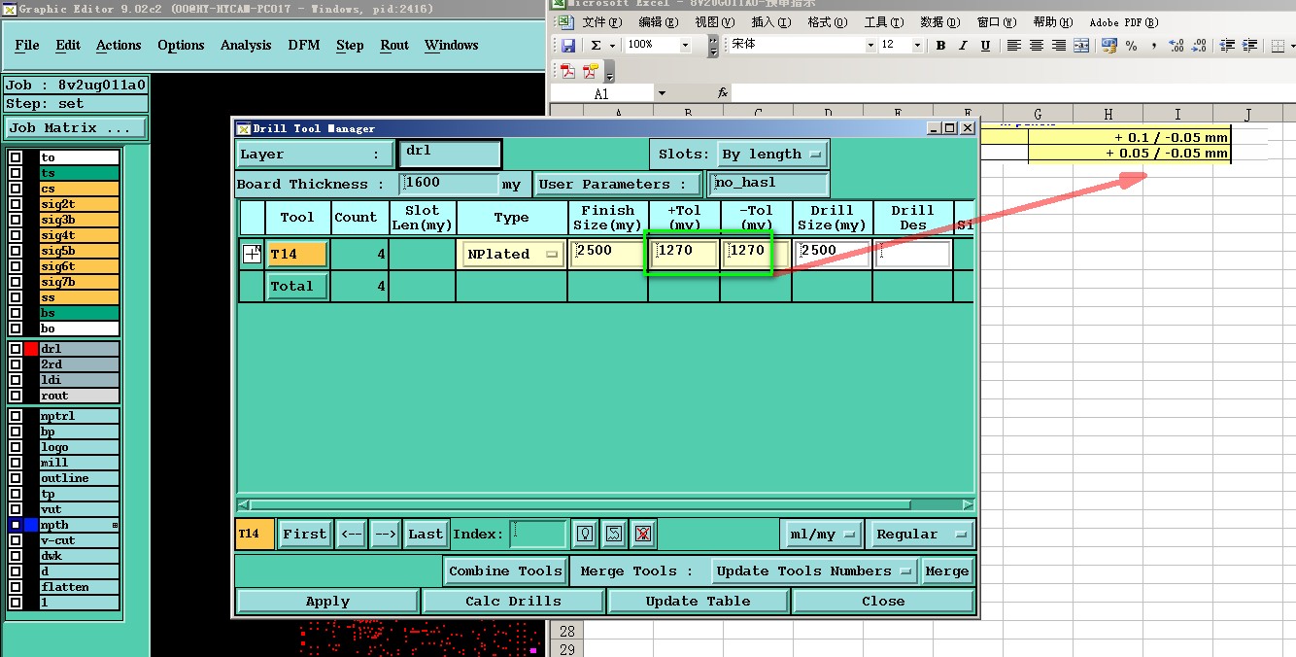Image resolution: width=1296 pixels, height=657 pixels.
Task: Click Increase Decimal icon in Excel
Action: tap(1176, 45)
